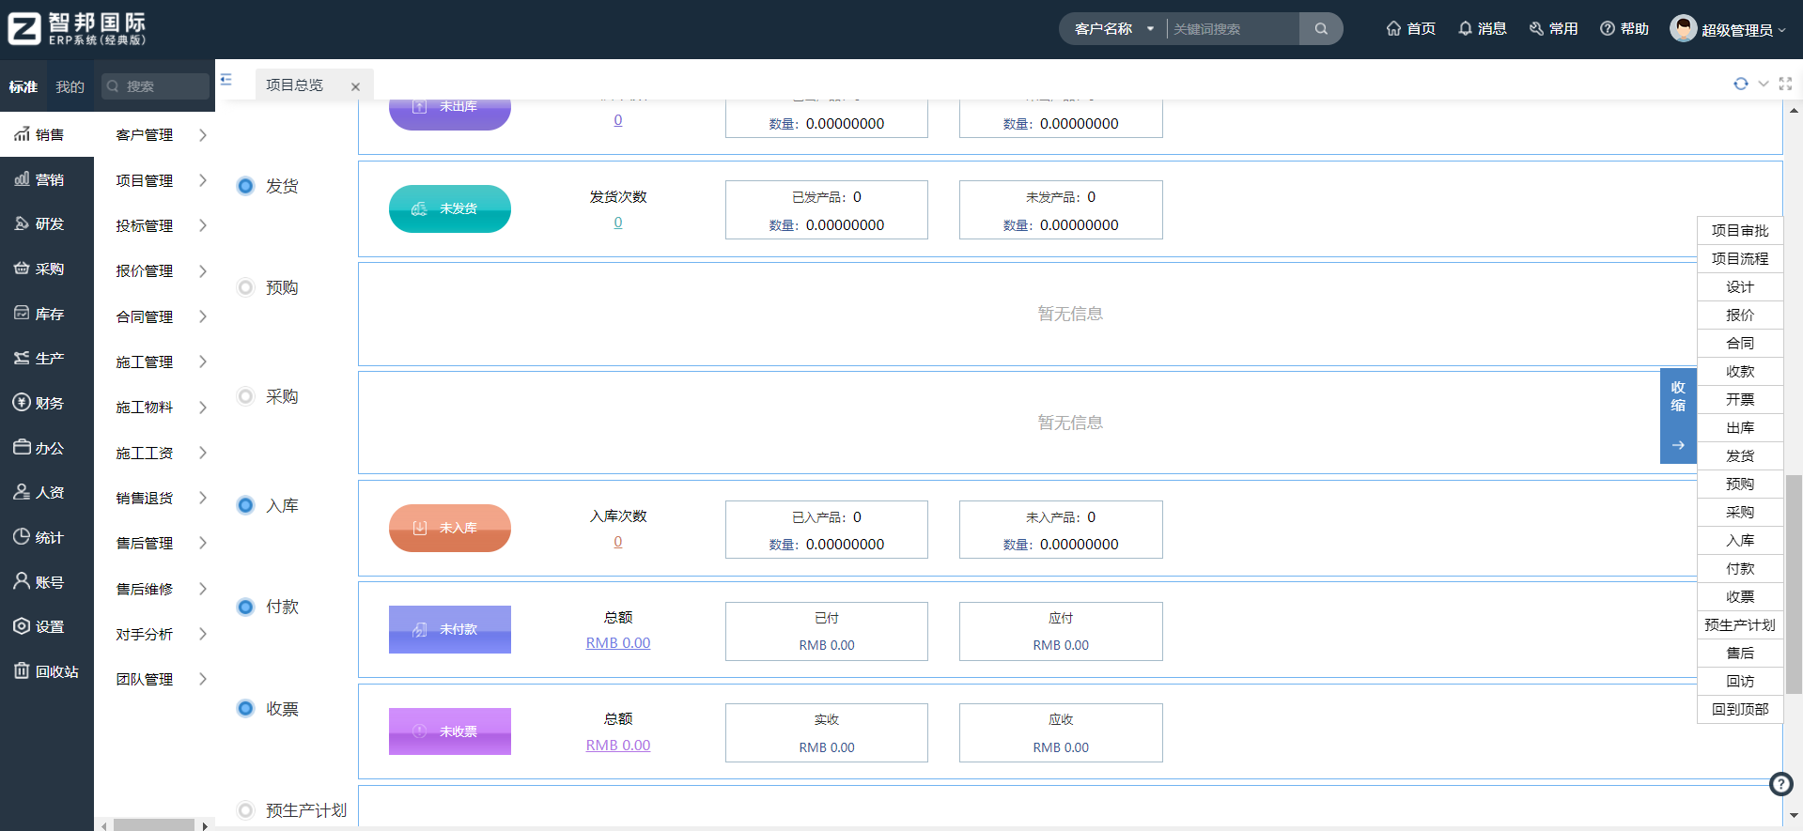Click the 智邦国际 logo
Screen dimensions: 1803x831
point(77,29)
